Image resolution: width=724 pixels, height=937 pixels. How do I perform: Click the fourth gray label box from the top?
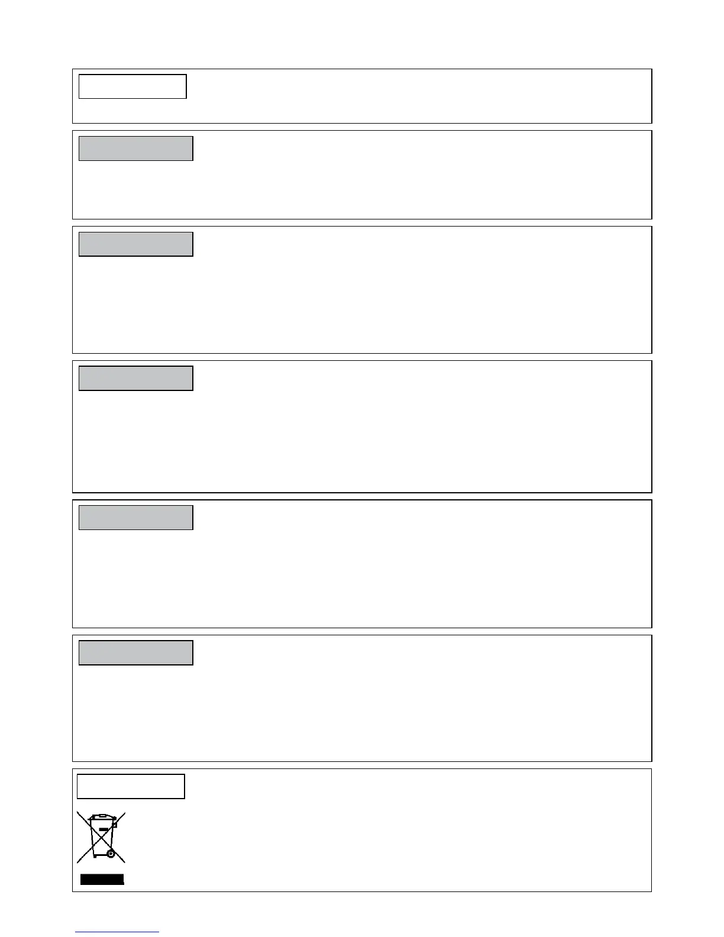pyautogui.click(x=136, y=518)
